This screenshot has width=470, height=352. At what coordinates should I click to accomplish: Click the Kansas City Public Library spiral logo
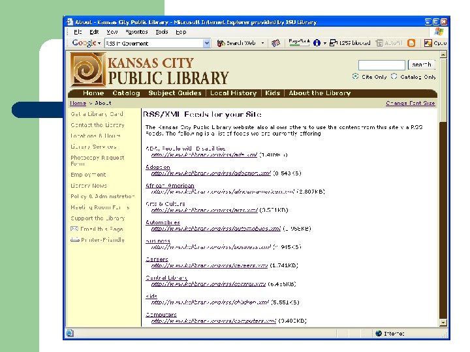[x=88, y=70]
